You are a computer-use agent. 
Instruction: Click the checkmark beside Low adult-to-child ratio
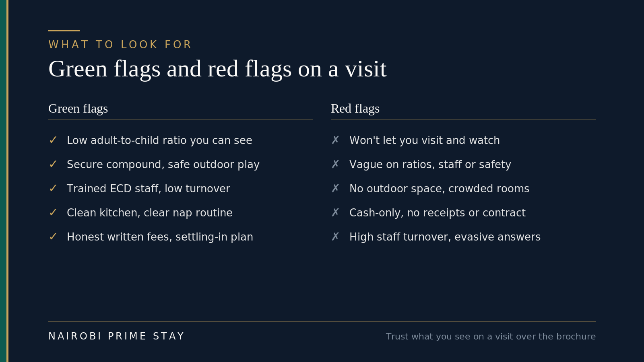pos(53,140)
